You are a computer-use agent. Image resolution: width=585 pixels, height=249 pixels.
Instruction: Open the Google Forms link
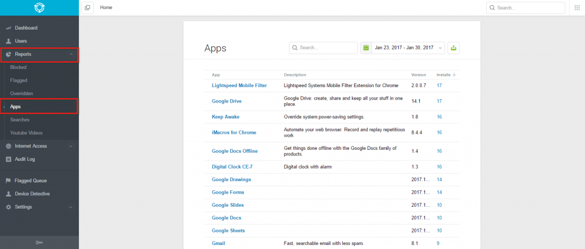228,193
